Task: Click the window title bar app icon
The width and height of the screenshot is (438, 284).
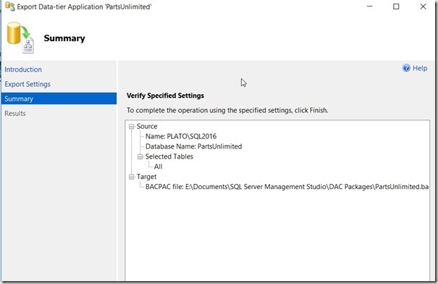Action: click(x=10, y=7)
